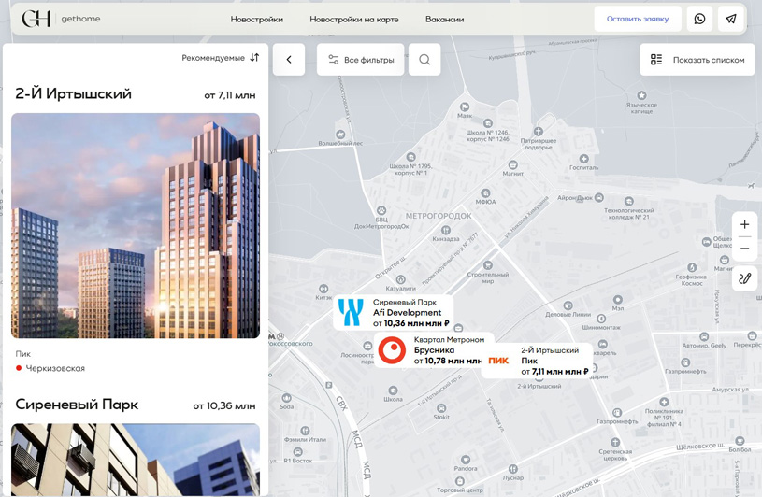
Task: Zoom out on the map
Action: click(x=744, y=248)
